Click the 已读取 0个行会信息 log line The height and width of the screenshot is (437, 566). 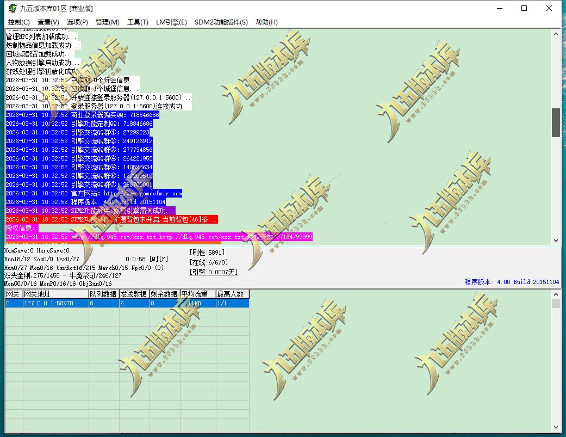(x=72, y=80)
